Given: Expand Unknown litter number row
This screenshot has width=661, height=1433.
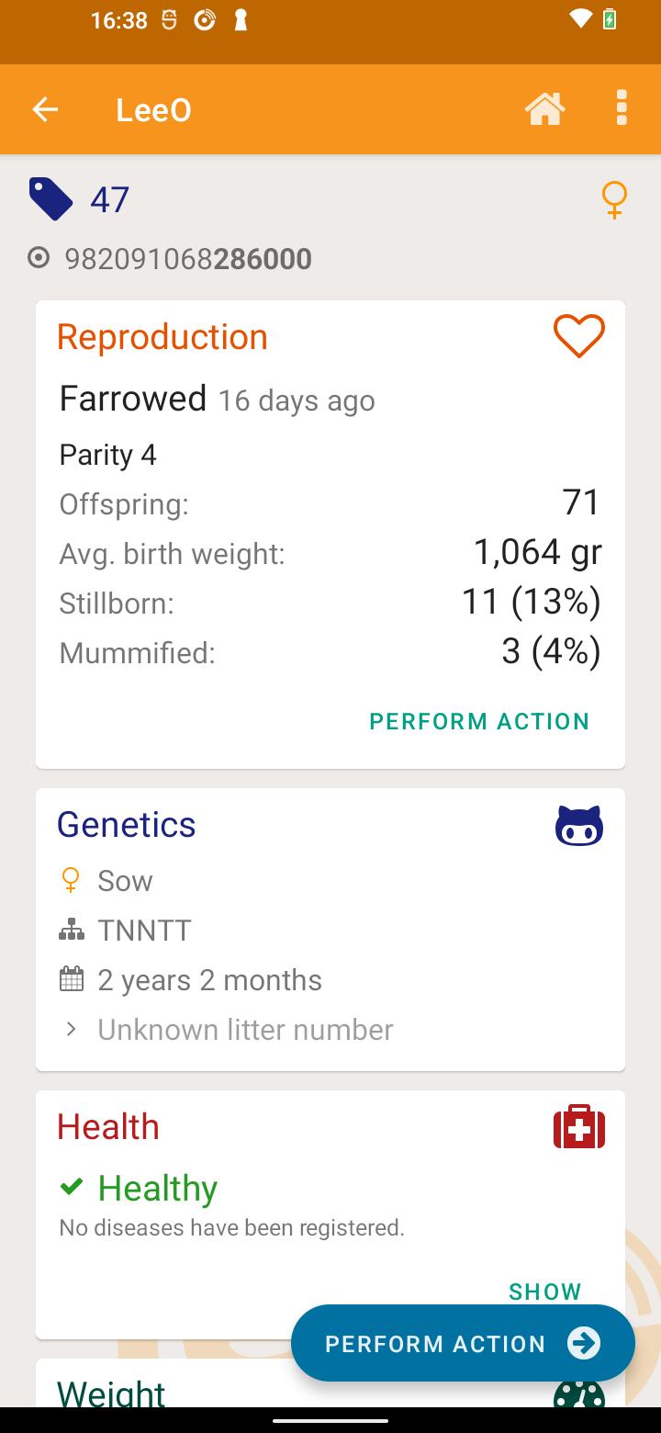Looking at the screenshot, I should pos(330,1030).
